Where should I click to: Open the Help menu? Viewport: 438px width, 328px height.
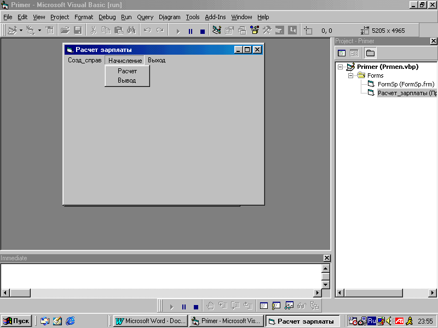click(x=263, y=17)
